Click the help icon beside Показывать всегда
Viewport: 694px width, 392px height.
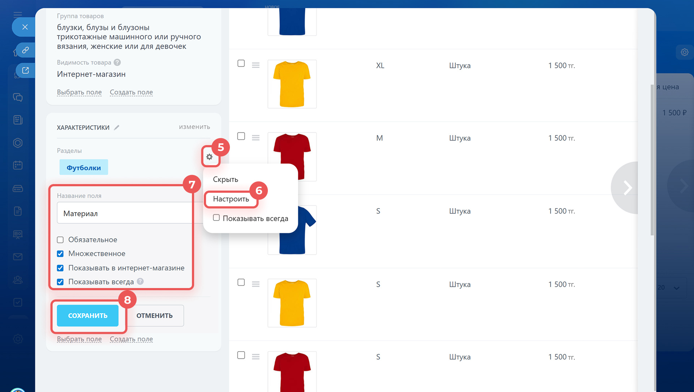tap(140, 282)
